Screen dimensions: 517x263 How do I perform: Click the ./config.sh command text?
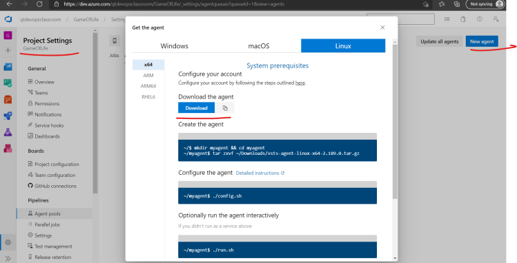point(227,196)
